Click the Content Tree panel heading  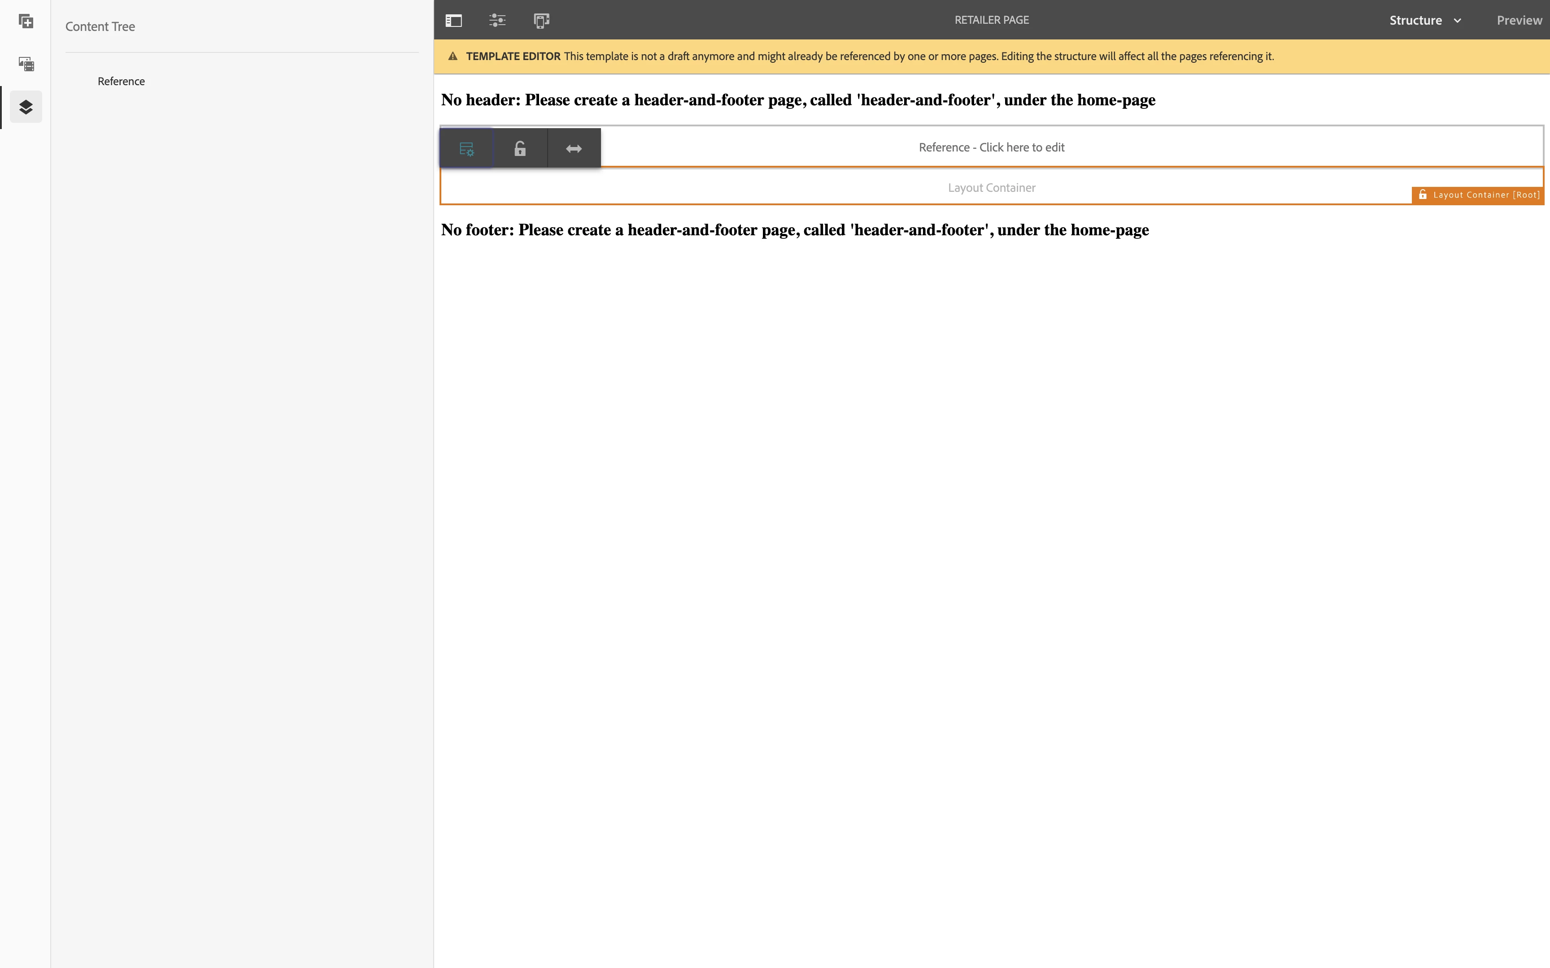100,26
